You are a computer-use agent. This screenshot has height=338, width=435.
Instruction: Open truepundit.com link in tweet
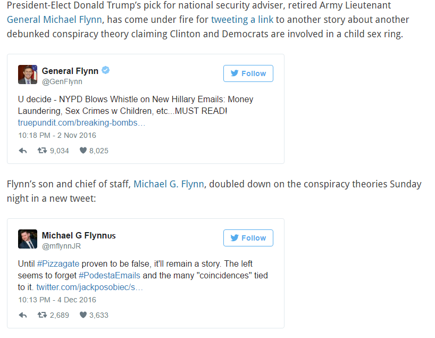pyautogui.click(x=81, y=123)
